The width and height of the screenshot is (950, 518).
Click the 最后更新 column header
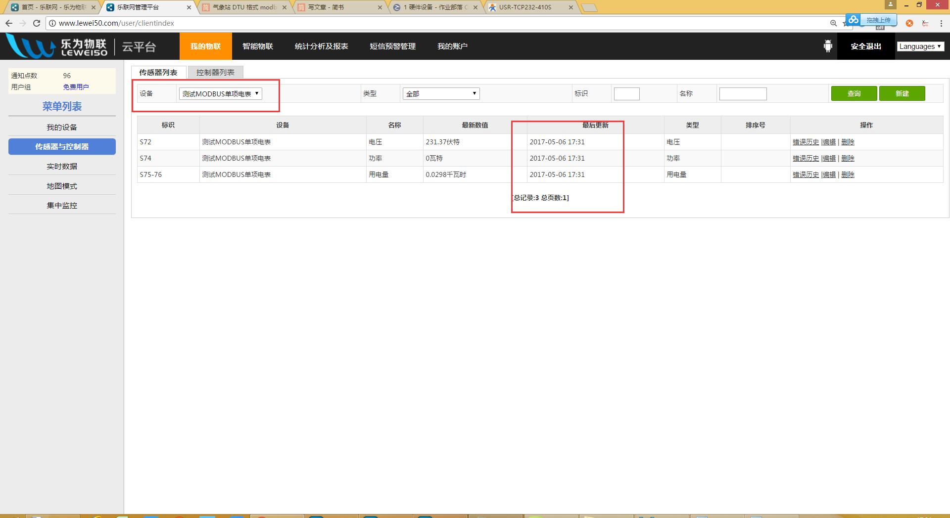[595, 125]
